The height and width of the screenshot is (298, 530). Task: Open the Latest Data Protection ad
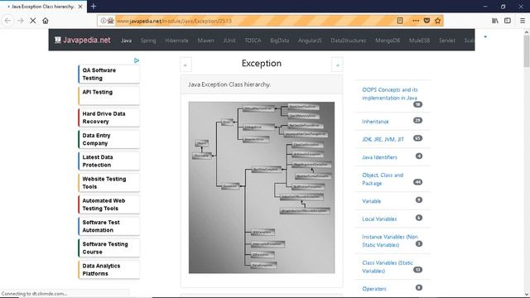tap(108, 161)
